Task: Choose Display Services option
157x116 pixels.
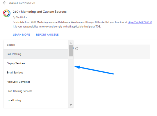Action: pyautogui.click(x=36, y=63)
